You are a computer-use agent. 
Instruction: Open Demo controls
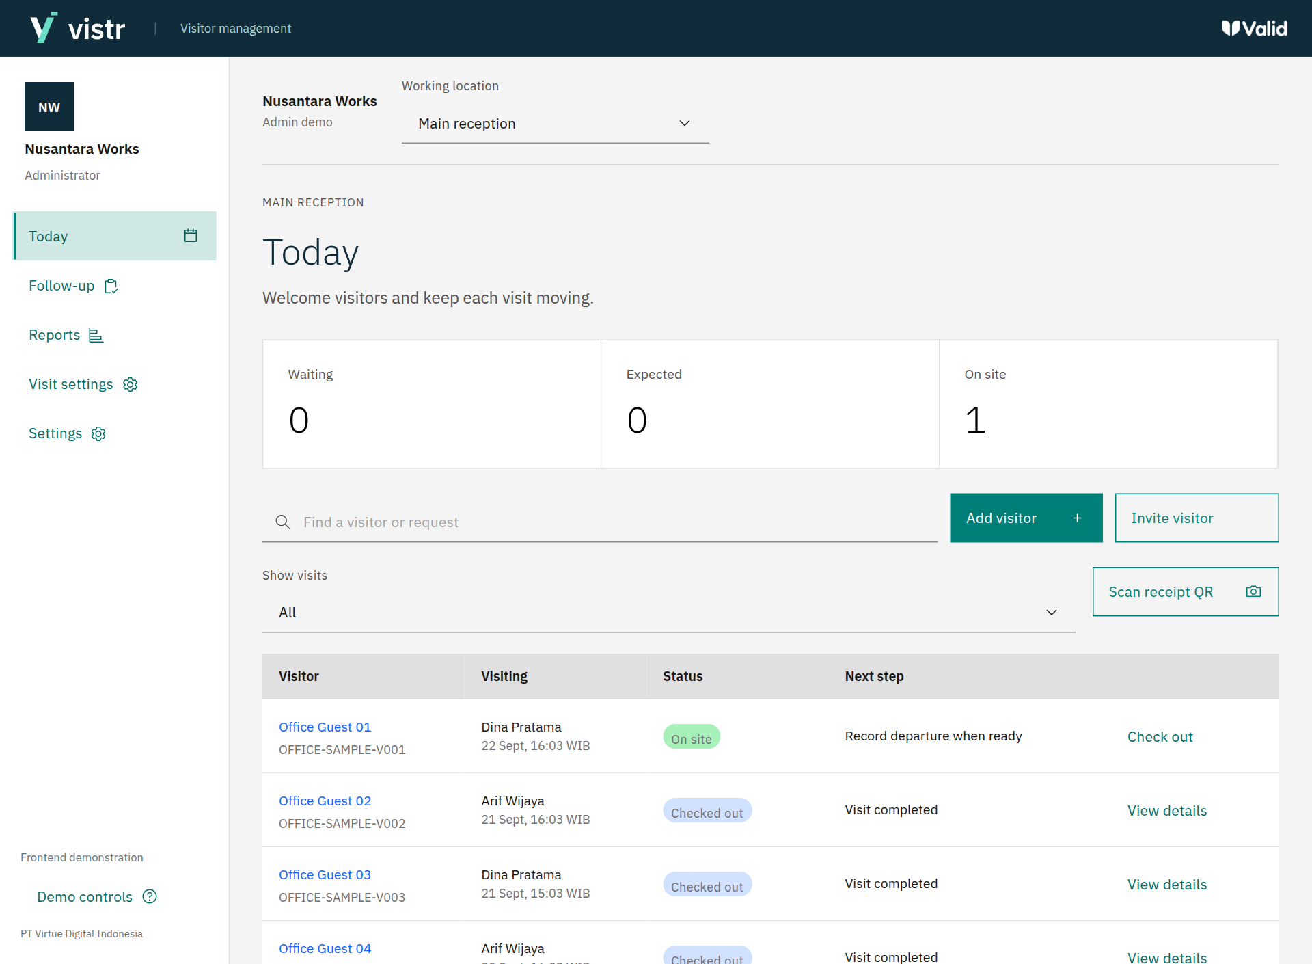[x=97, y=896]
